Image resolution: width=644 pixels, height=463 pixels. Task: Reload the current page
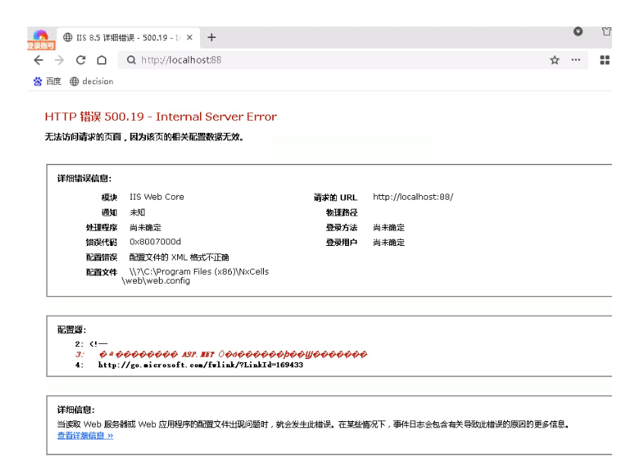81,61
